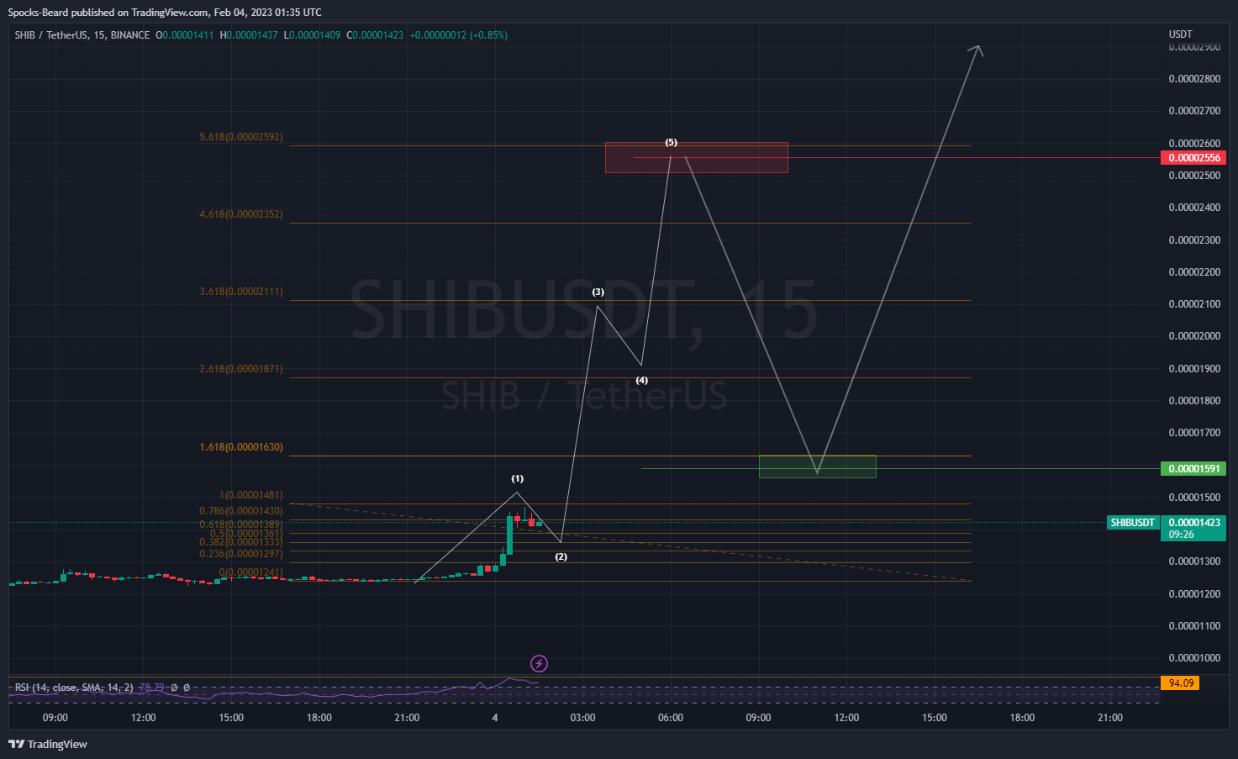Viewport: 1238px width, 759px height.
Task: Click the 0.00002000 price axis tick
Action: (1194, 336)
